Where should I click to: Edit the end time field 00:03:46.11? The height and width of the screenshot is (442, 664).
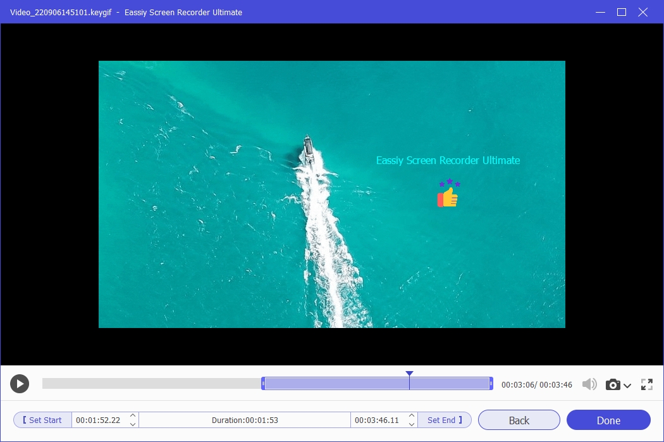click(377, 420)
